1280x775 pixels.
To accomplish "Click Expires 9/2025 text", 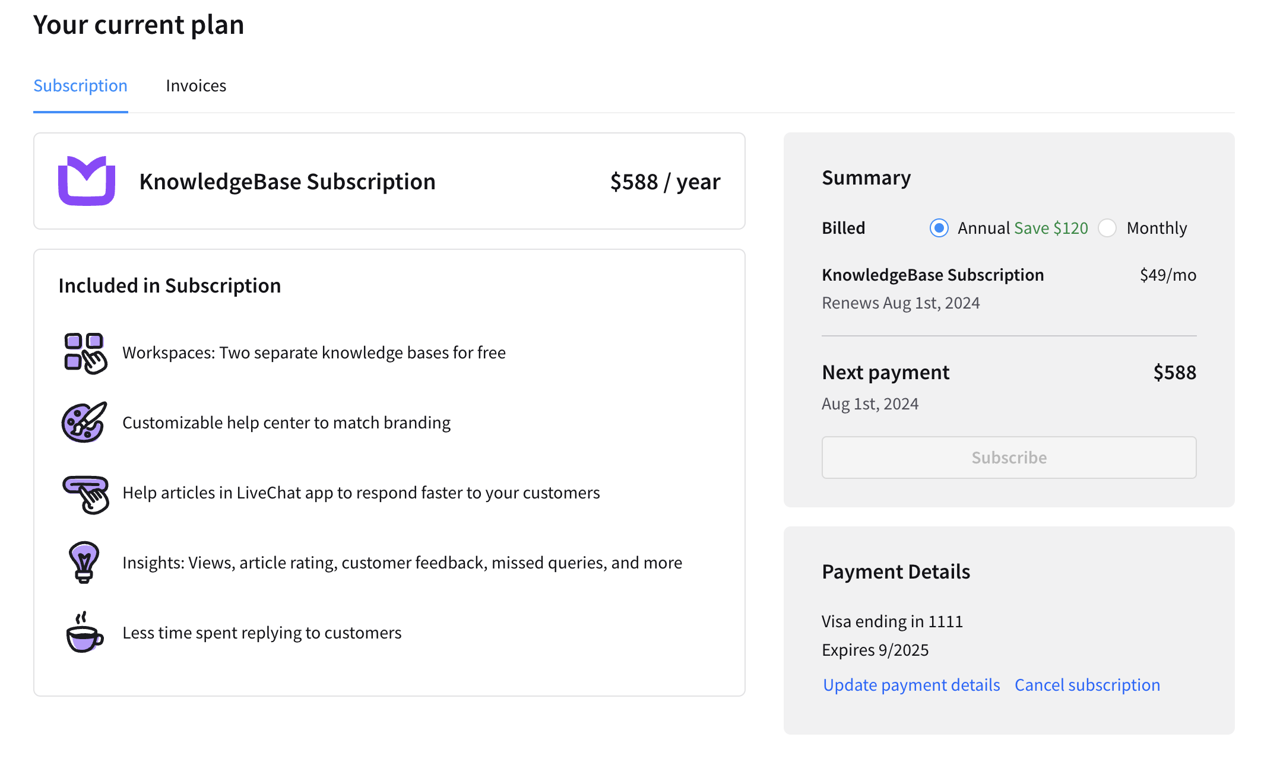I will [875, 650].
